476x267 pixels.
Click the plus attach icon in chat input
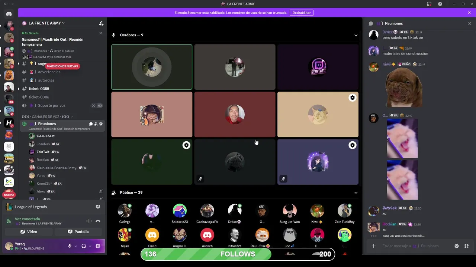point(374,246)
